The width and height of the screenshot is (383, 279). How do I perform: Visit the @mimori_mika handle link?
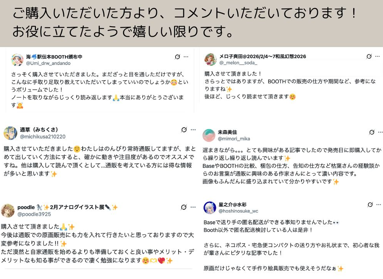(234, 139)
